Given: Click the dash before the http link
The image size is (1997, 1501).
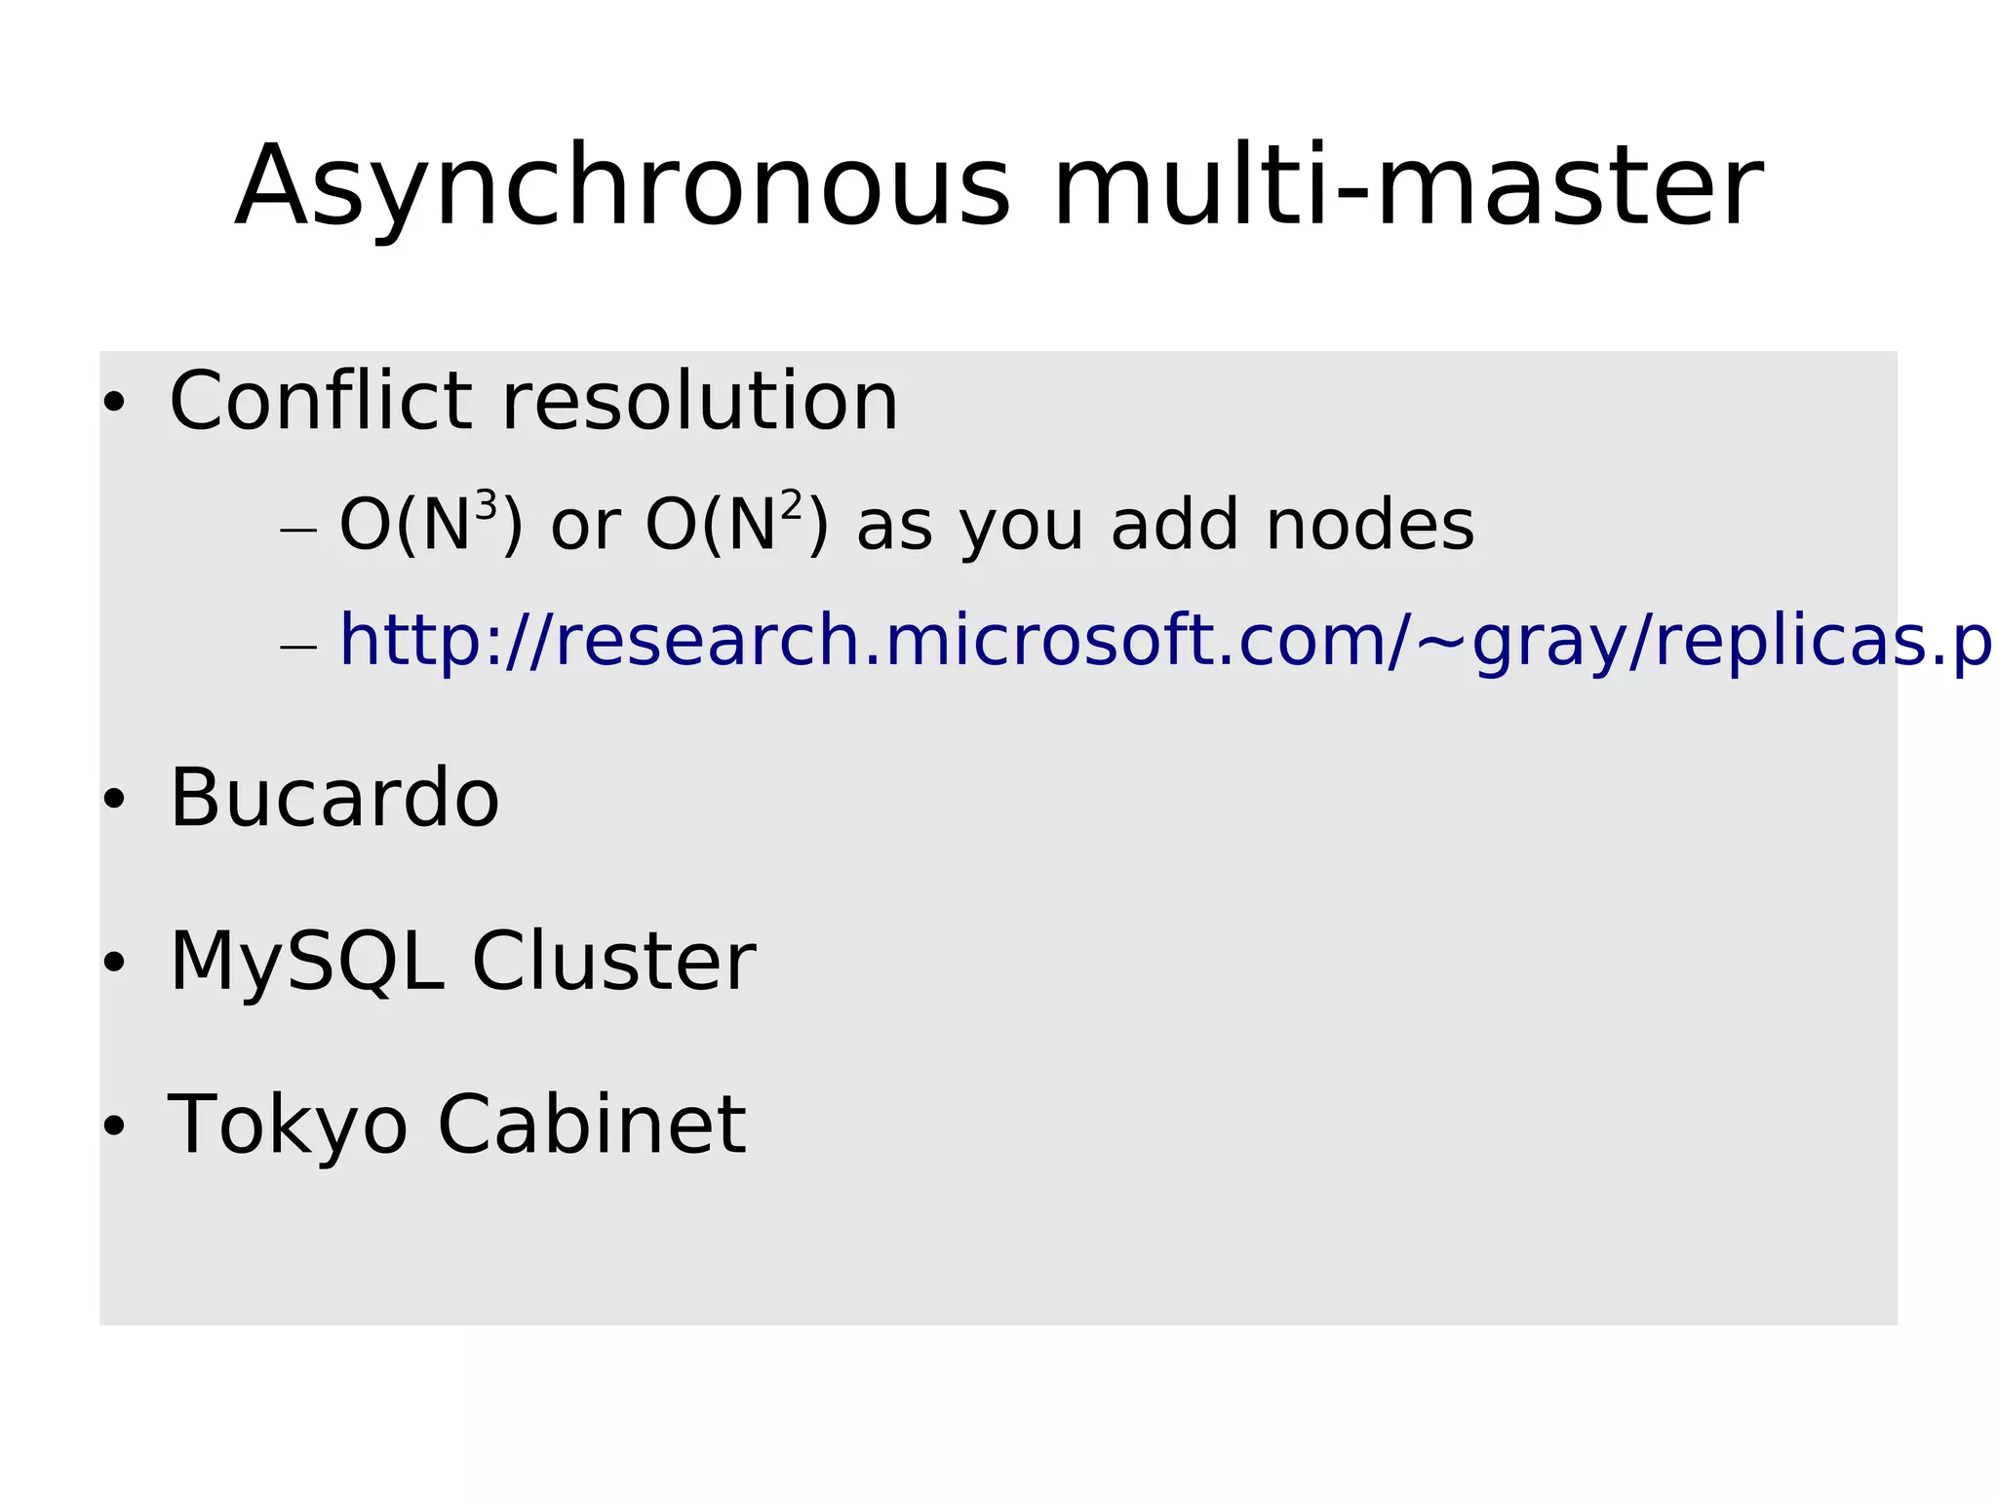Looking at the screenshot, I should click(x=298, y=647).
